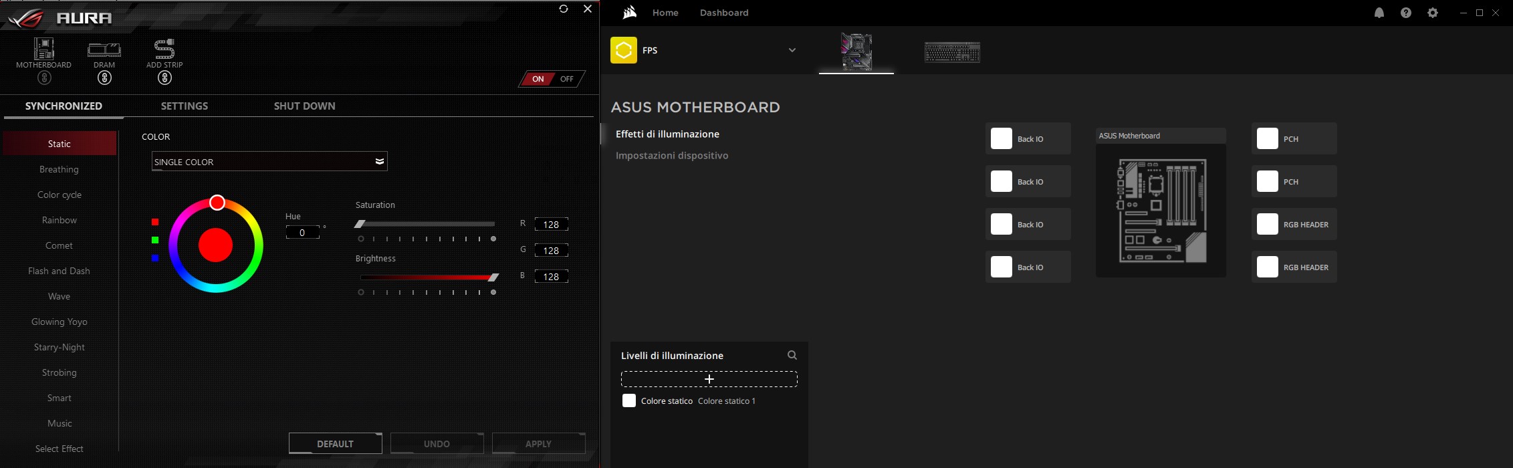The image size is (1513, 468).
Task: Open the Settings tab in Aura
Action: (x=185, y=106)
